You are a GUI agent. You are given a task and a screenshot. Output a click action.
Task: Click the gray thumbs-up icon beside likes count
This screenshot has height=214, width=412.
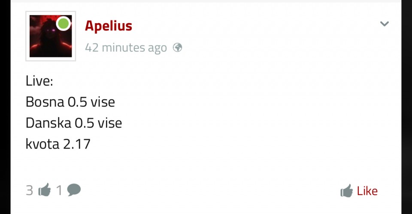tap(44, 190)
